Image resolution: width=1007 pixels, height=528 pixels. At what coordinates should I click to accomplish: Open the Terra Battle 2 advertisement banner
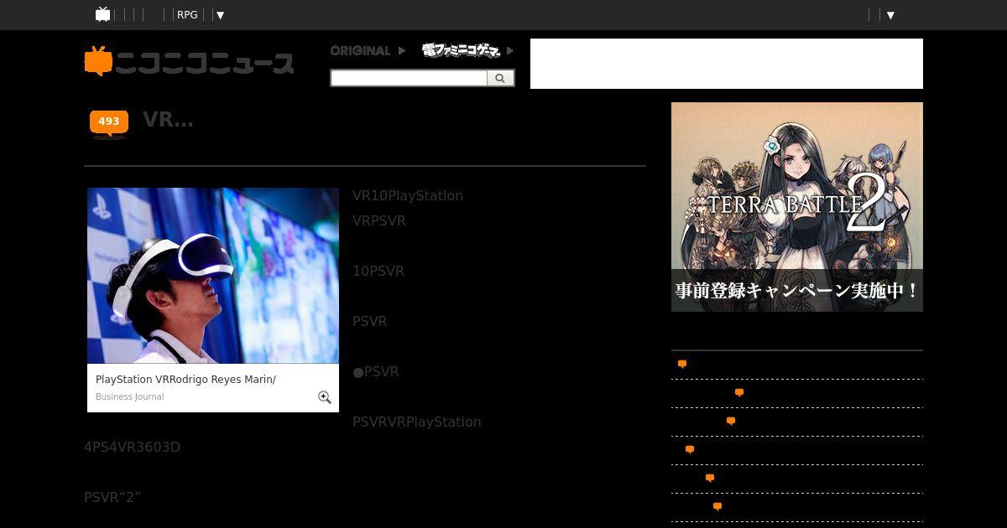pos(797,207)
